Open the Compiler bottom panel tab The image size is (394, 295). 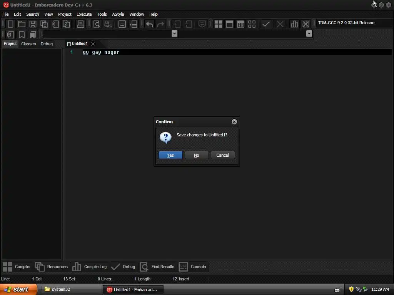(17, 267)
